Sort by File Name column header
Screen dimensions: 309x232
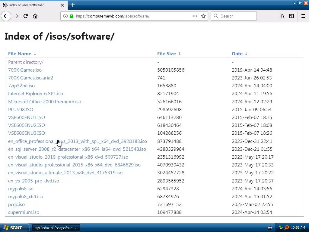tap(20, 54)
